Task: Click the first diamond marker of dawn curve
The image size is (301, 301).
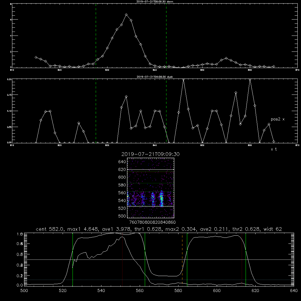Action: coord(36,57)
